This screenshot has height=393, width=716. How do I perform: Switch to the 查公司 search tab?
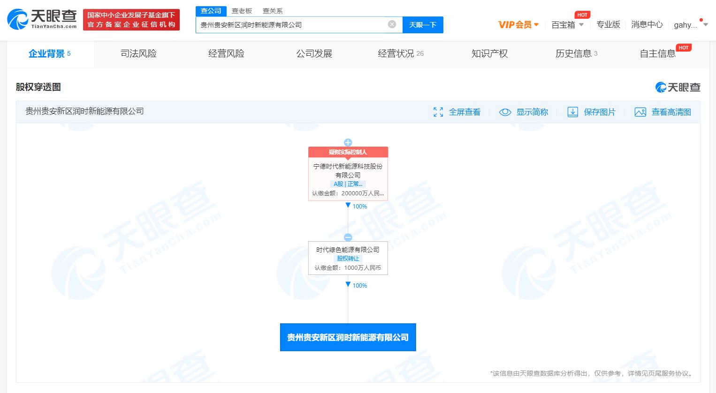(211, 11)
